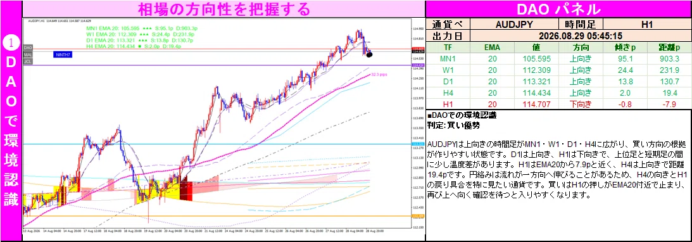
Task: Click the -0.8 slope value
Action: (624, 104)
